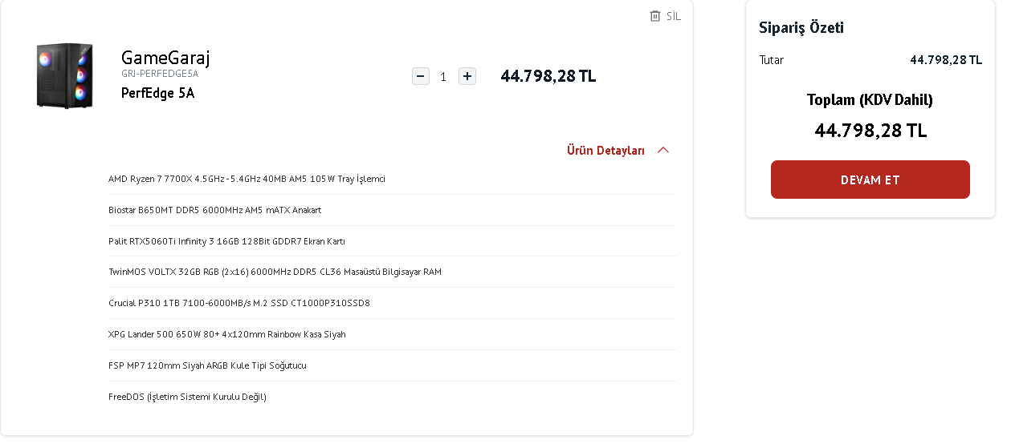Select the GRJ-PERFEDGE5A product code
1011x448 pixels.
[x=160, y=74]
